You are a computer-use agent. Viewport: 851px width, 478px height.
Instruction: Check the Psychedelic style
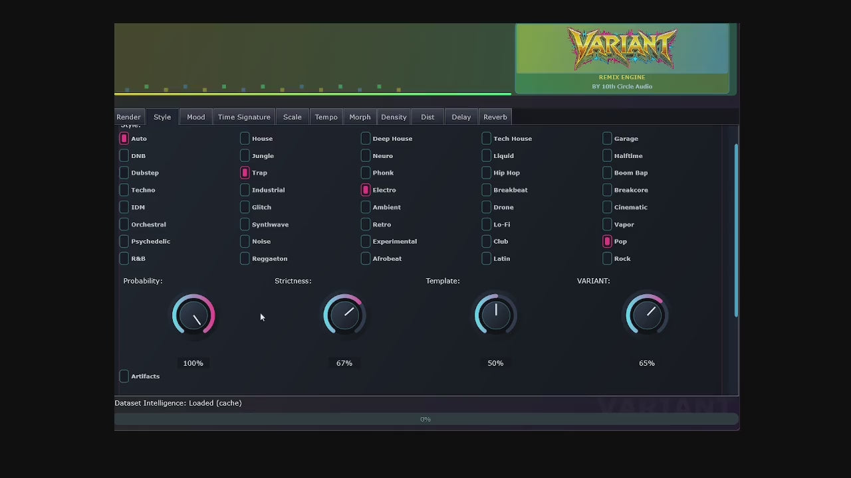point(124,241)
